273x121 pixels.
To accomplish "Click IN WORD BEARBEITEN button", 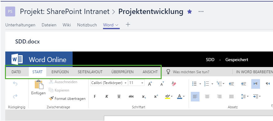I will [254, 72].
